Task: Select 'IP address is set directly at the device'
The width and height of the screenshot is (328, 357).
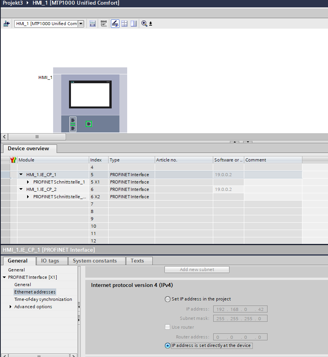Action: point(167,345)
